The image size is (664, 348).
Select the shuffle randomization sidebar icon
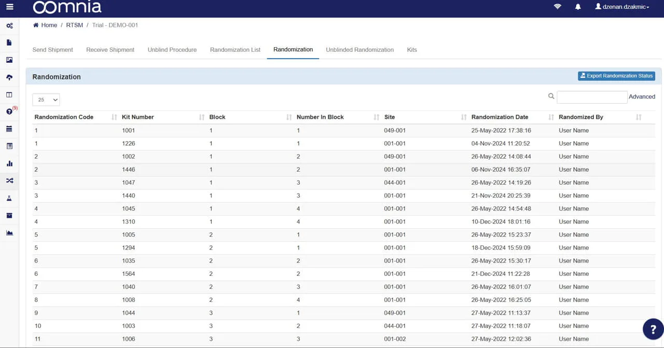coord(9,180)
